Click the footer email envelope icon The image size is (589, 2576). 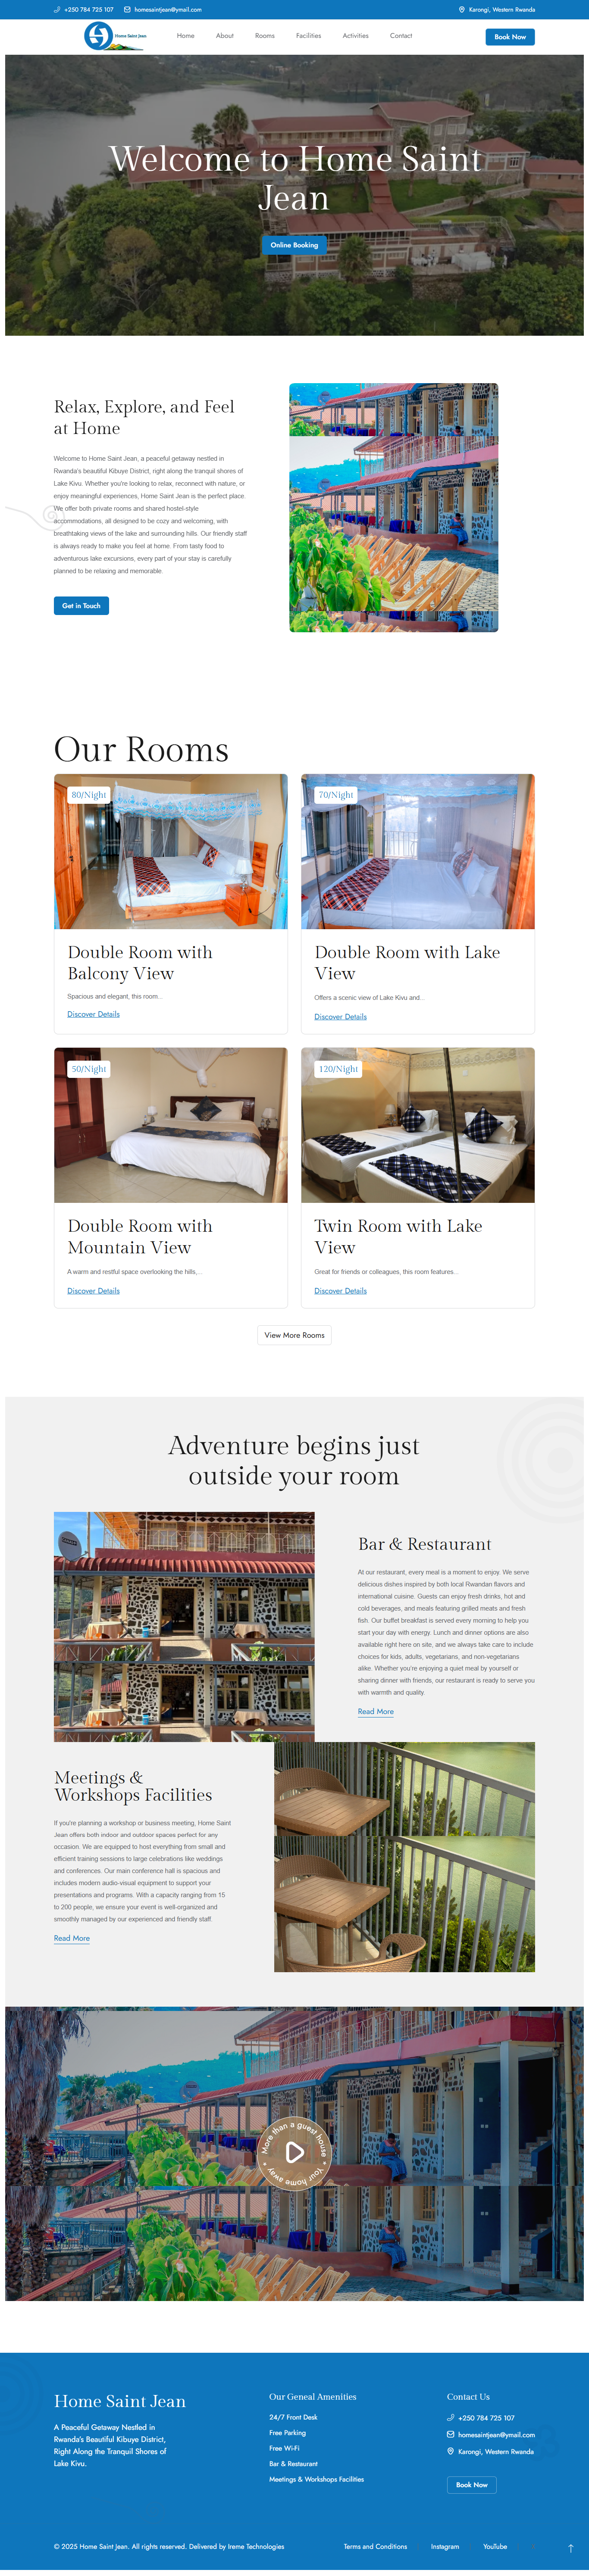451,2435
